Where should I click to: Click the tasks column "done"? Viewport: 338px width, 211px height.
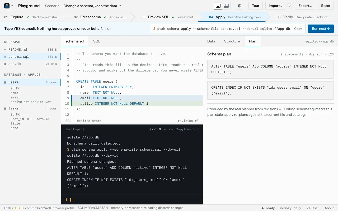[14, 128]
